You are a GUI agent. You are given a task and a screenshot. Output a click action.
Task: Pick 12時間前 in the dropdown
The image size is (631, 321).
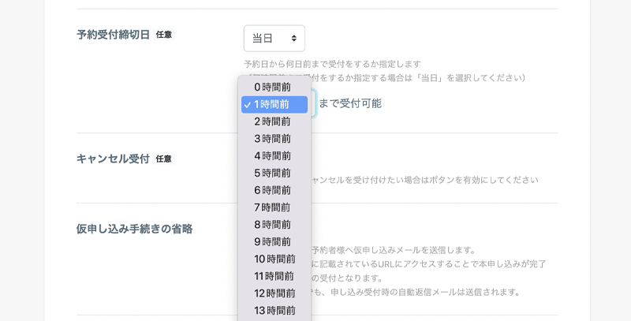tap(274, 293)
